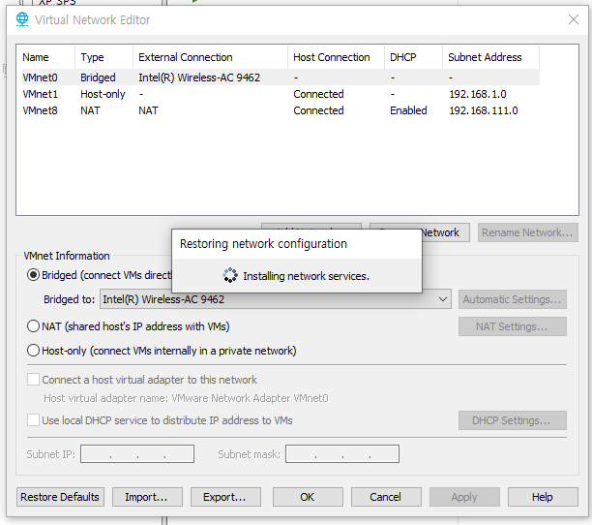592x525 pixels.
Task: Open Automatic Settings... dialog
Action: click(513, 299)
